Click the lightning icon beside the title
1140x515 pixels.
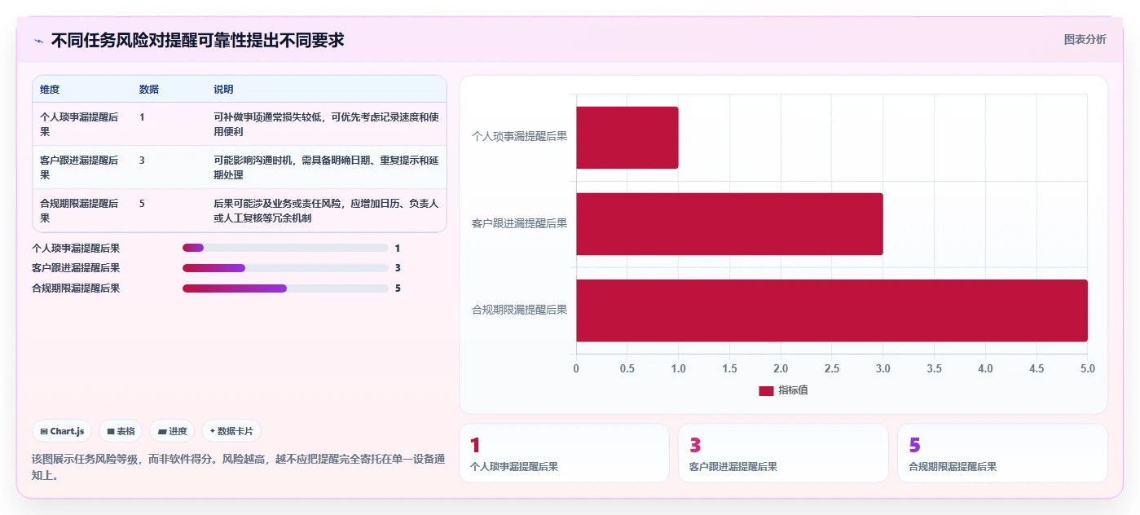click(38, 40)
